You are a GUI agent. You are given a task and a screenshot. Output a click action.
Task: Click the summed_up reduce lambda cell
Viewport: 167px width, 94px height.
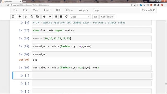[92, 46]
